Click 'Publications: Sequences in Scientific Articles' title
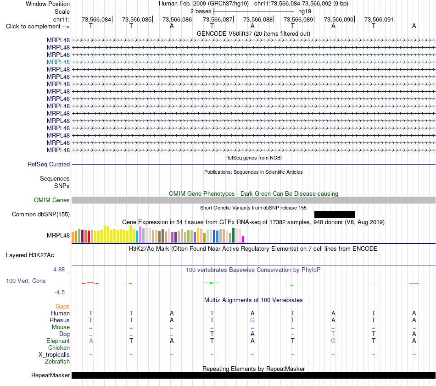 coord(253,172)
